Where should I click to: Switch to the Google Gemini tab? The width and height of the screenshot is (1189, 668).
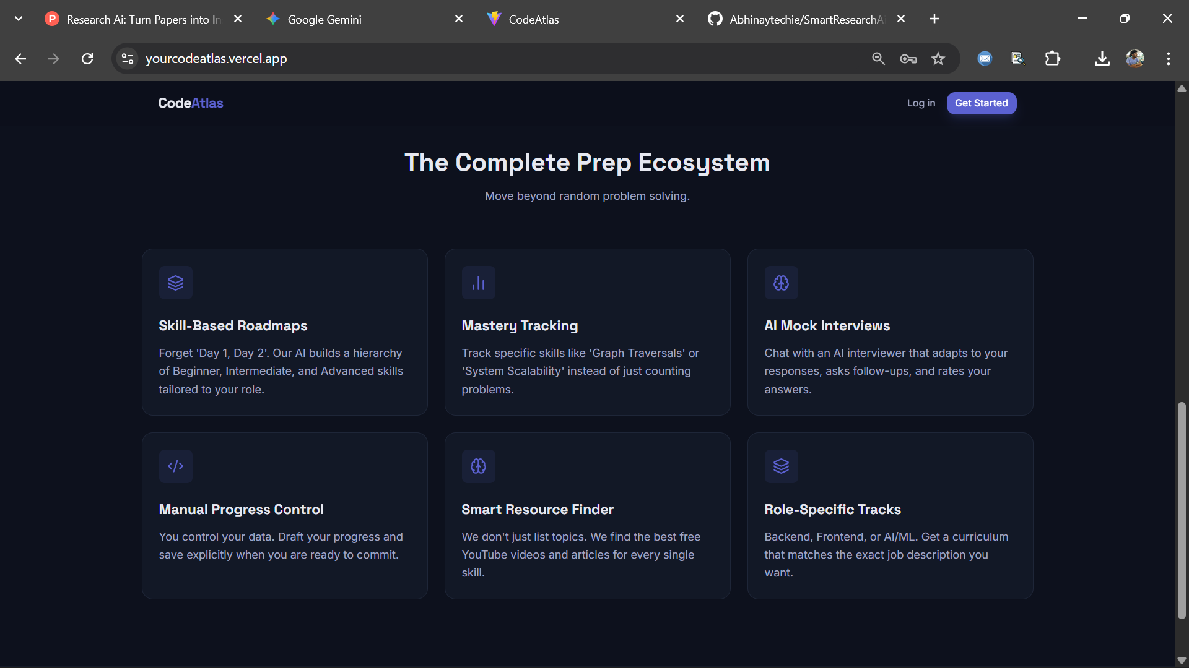[x=324, y=19]
